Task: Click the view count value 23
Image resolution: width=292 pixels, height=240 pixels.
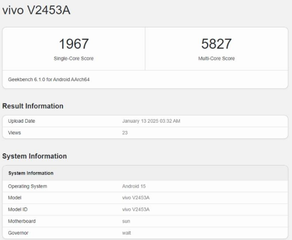Action: [125, 133]
